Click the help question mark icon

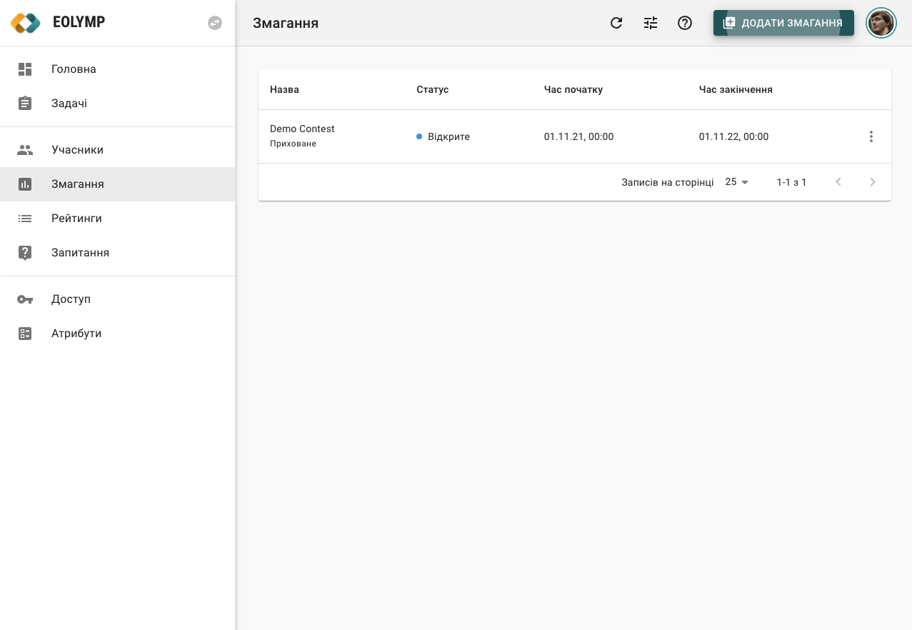[x=685, y=23]
